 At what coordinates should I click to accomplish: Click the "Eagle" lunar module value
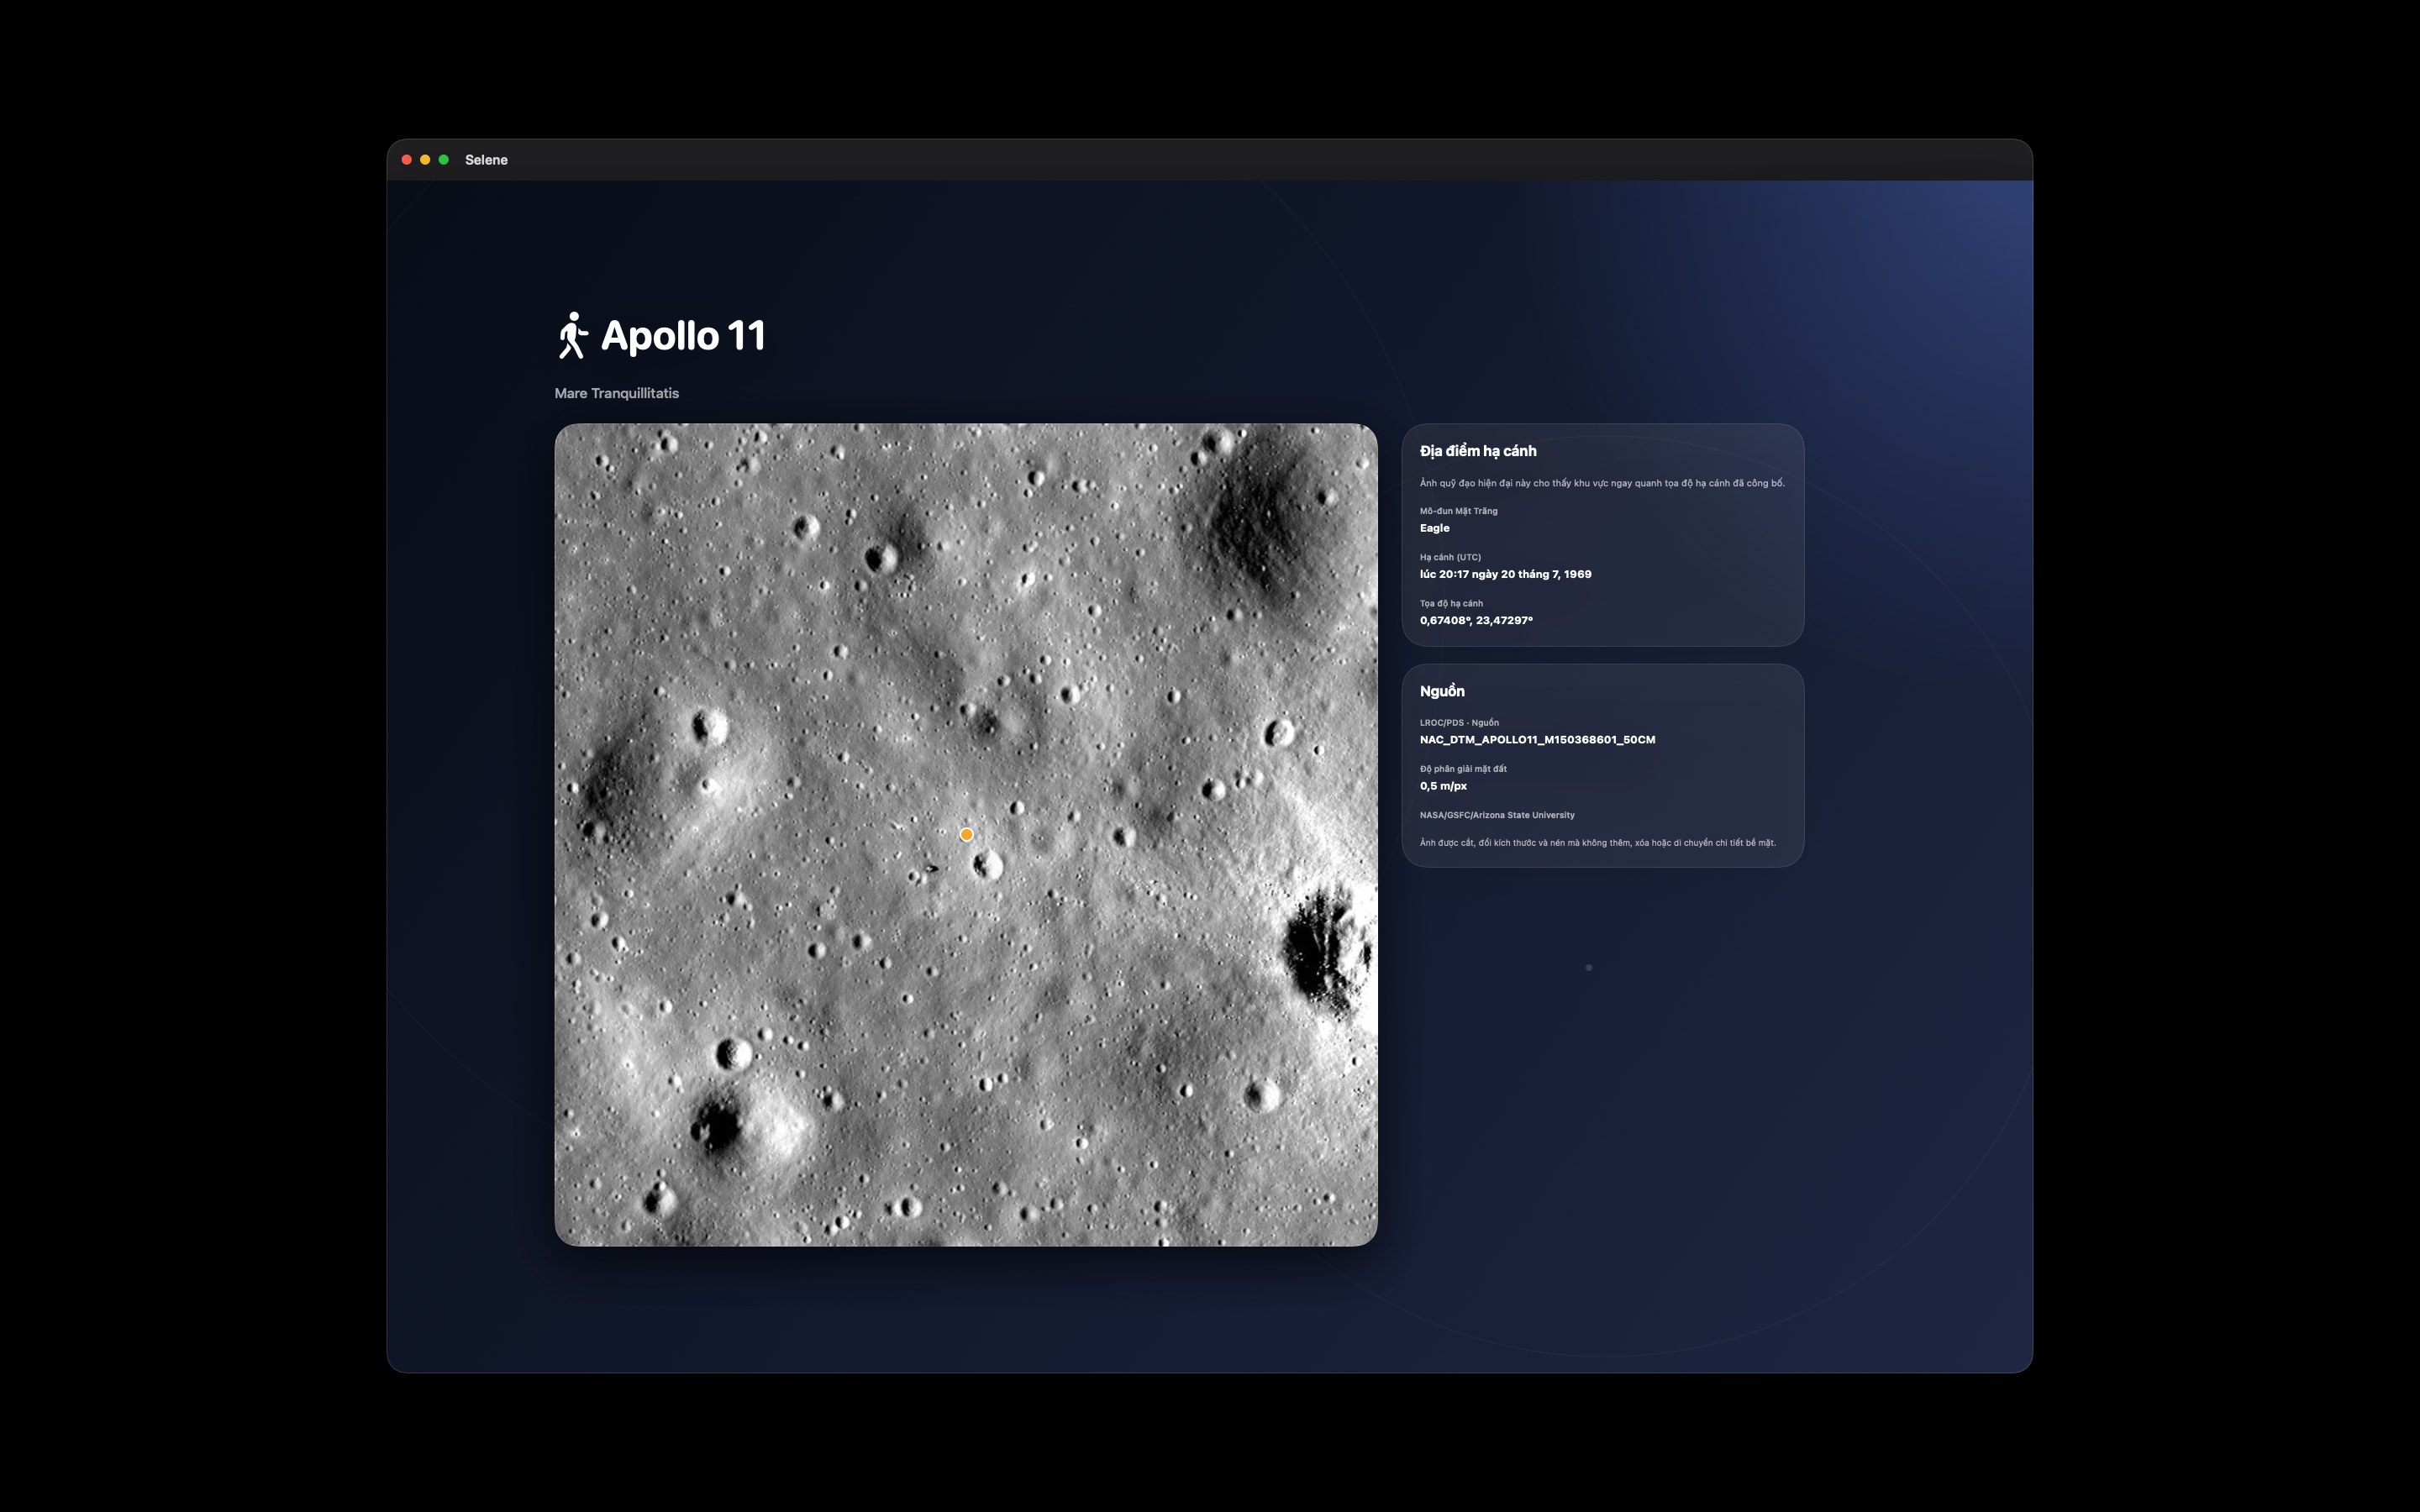[1435, 528]
